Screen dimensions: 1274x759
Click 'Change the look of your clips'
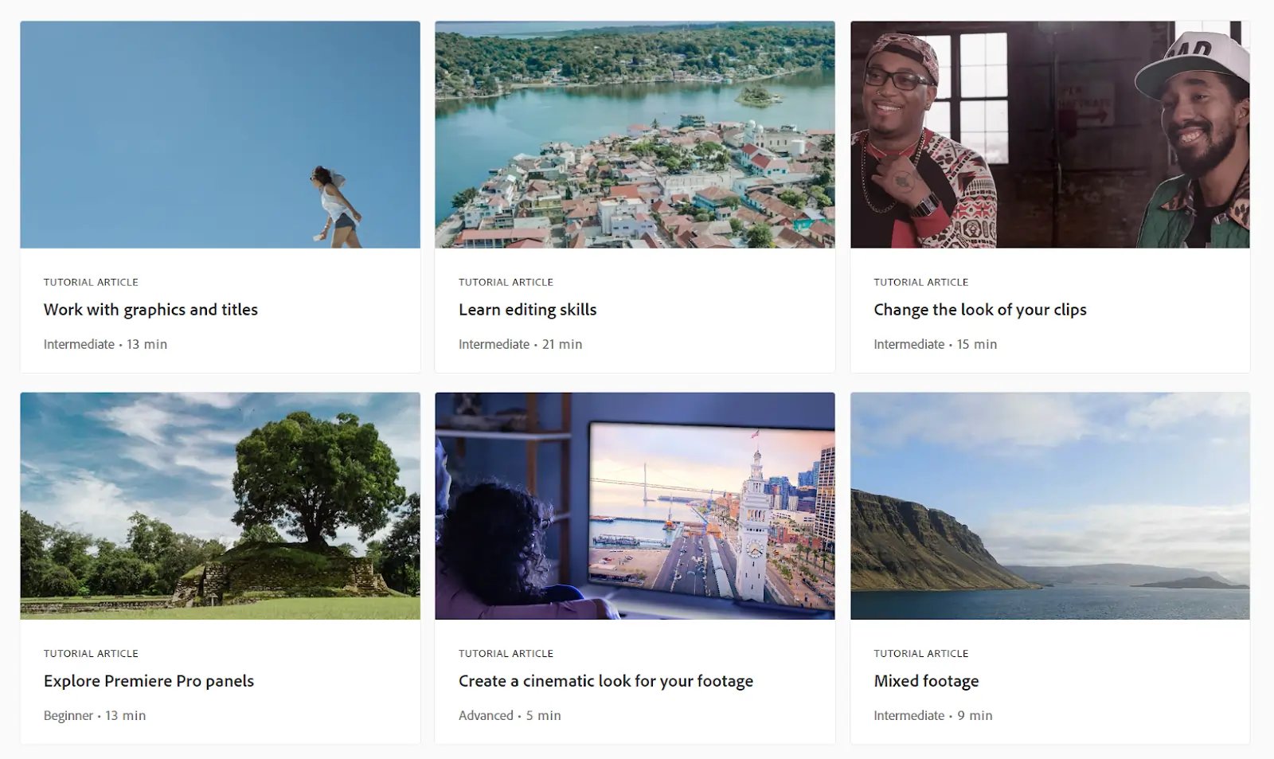pos(979,310)
